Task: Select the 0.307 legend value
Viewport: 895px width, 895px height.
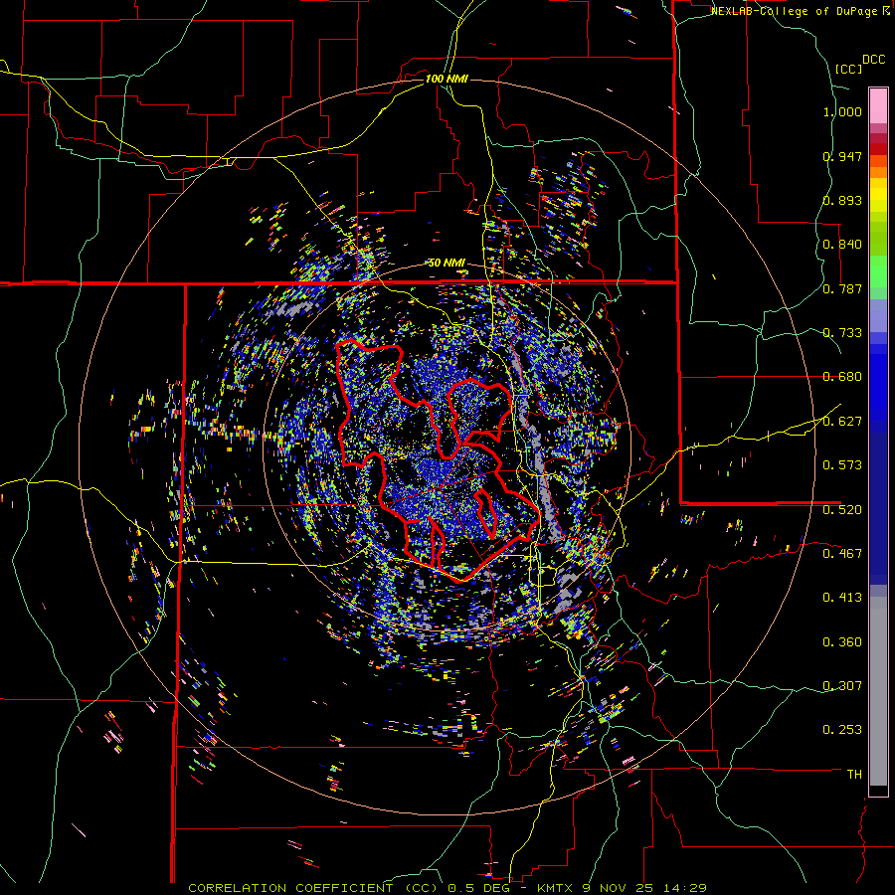Action: (842, 686)
